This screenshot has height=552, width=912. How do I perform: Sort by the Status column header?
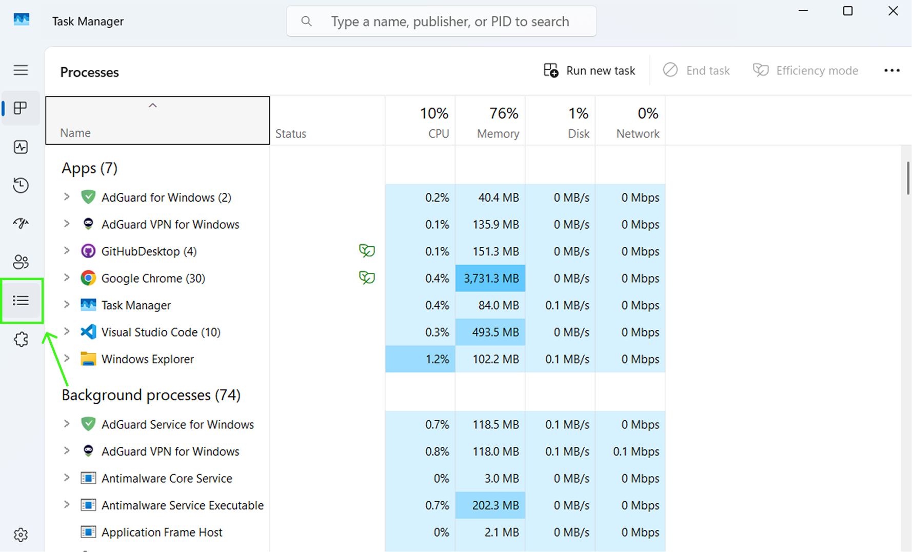[327, 121]
